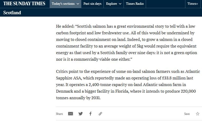Go to The Sunday Times homepage logo
The width and height of the screenshot is (202, 123).
click(x=24, y=4)
